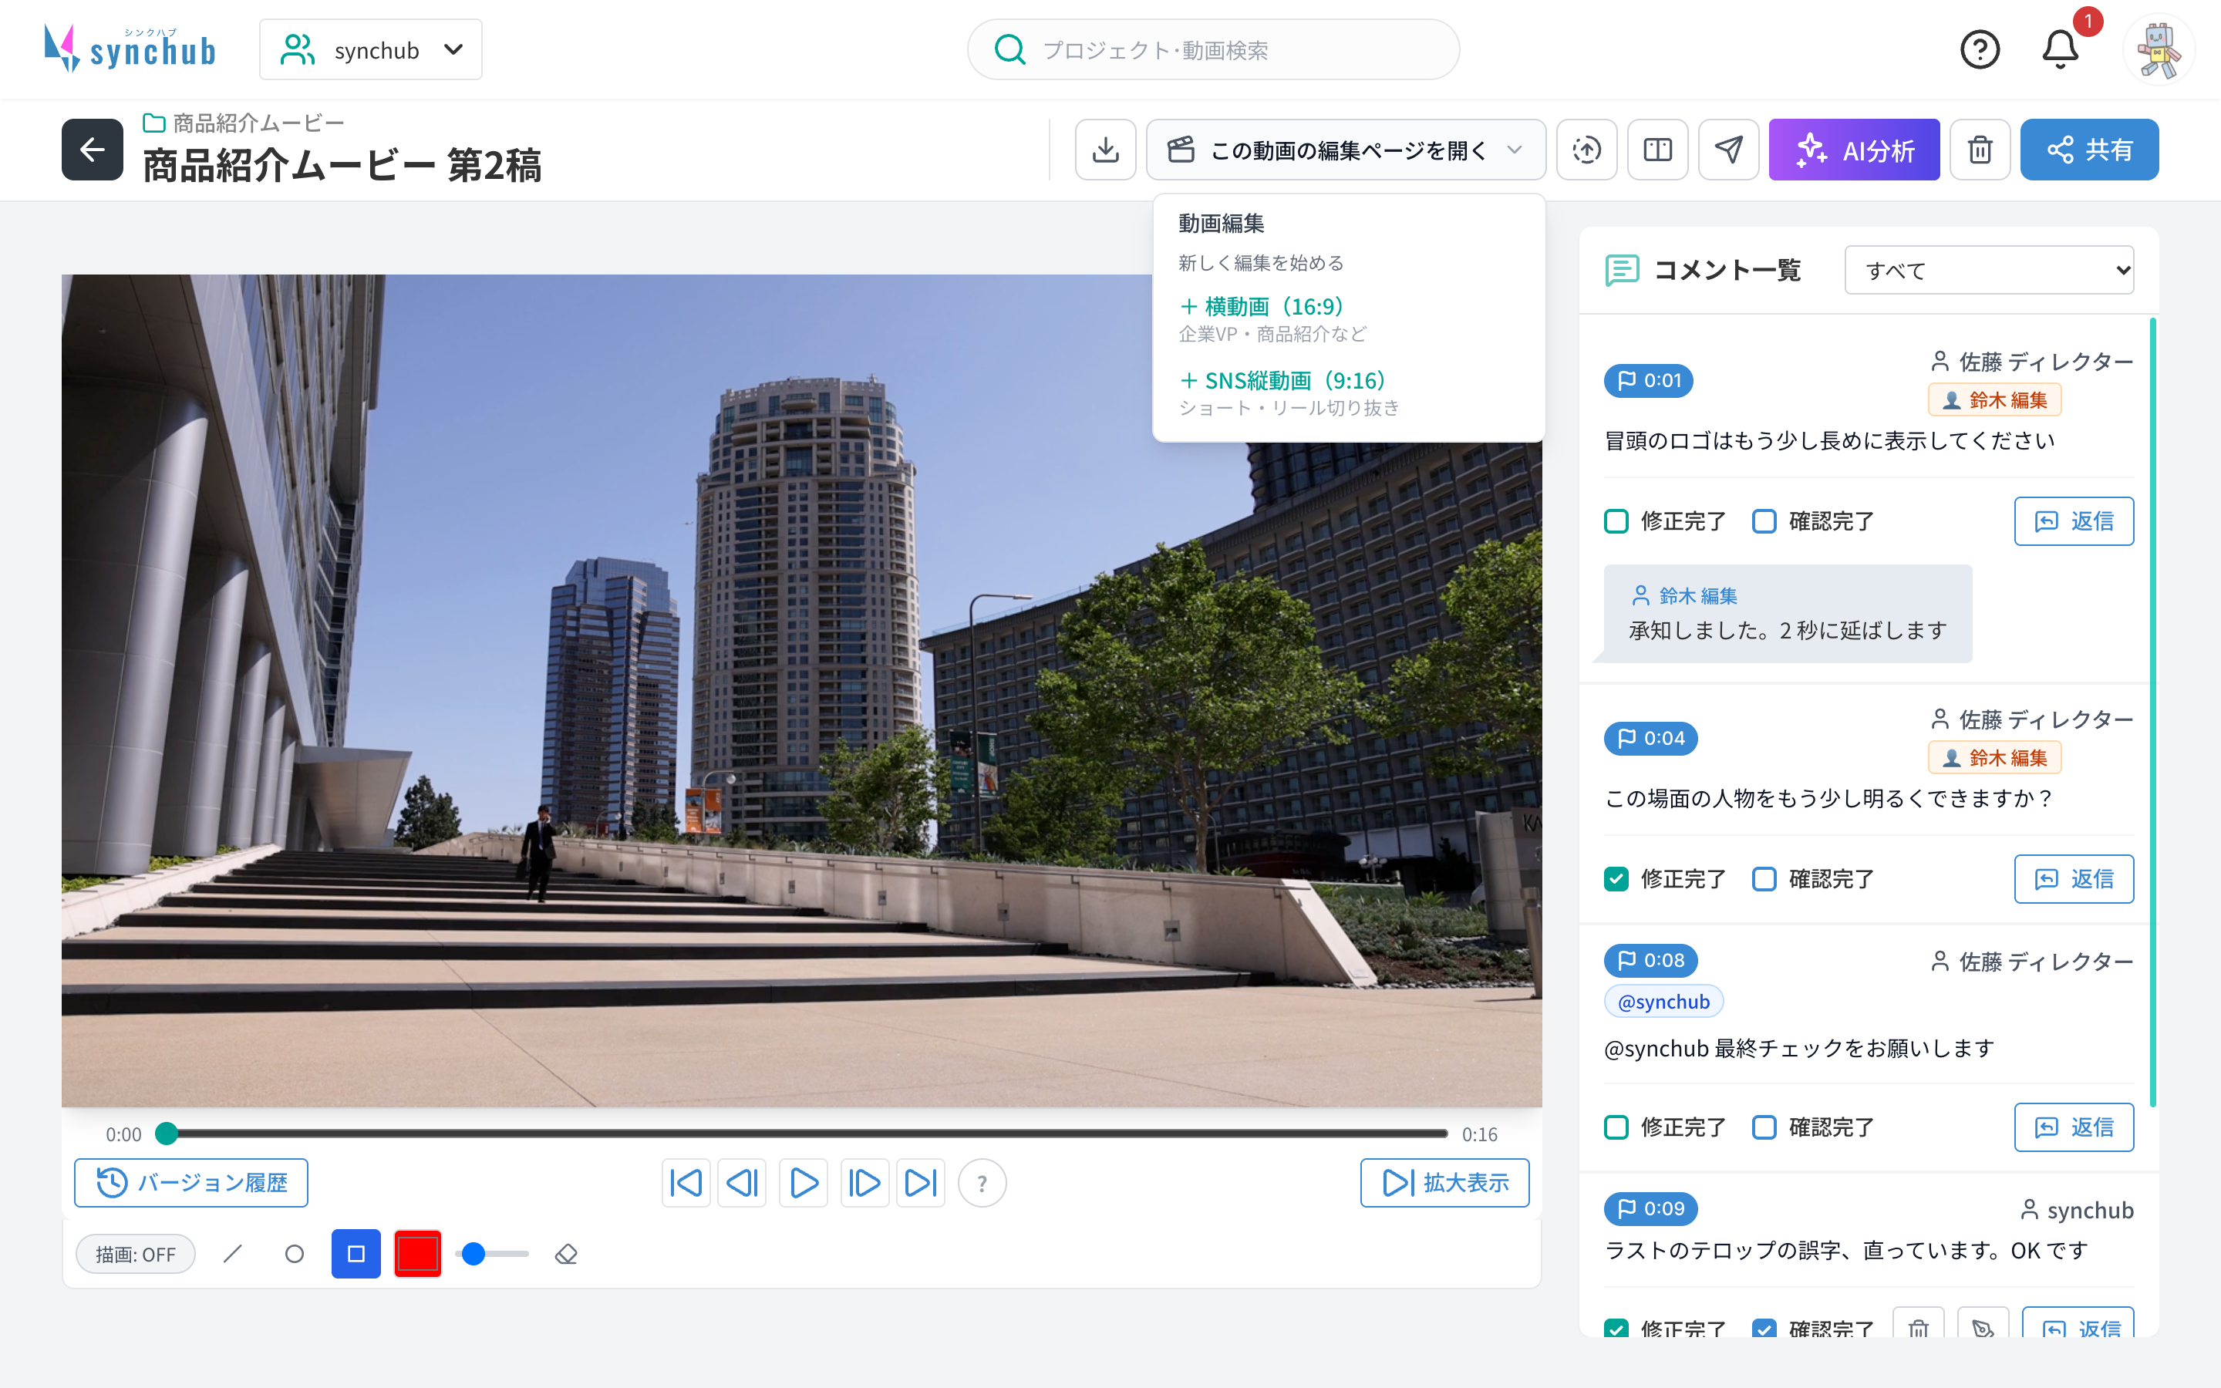2221x1388 pixels.
Task: Delete video with the trash icon
Action: (x=1980, y=150)
